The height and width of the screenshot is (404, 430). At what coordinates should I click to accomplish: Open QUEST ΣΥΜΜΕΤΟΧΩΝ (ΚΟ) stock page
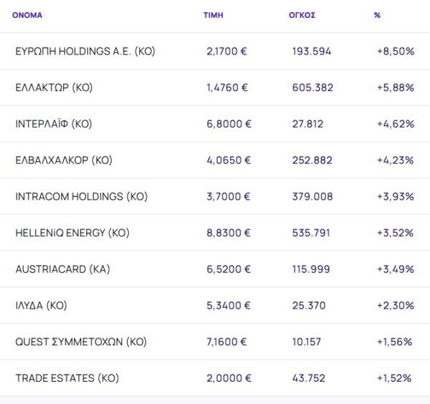[x=81, y=342]
